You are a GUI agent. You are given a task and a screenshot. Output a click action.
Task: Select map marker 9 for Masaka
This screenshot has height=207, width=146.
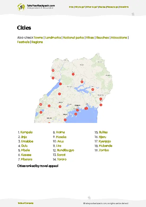tap(65, 120)
